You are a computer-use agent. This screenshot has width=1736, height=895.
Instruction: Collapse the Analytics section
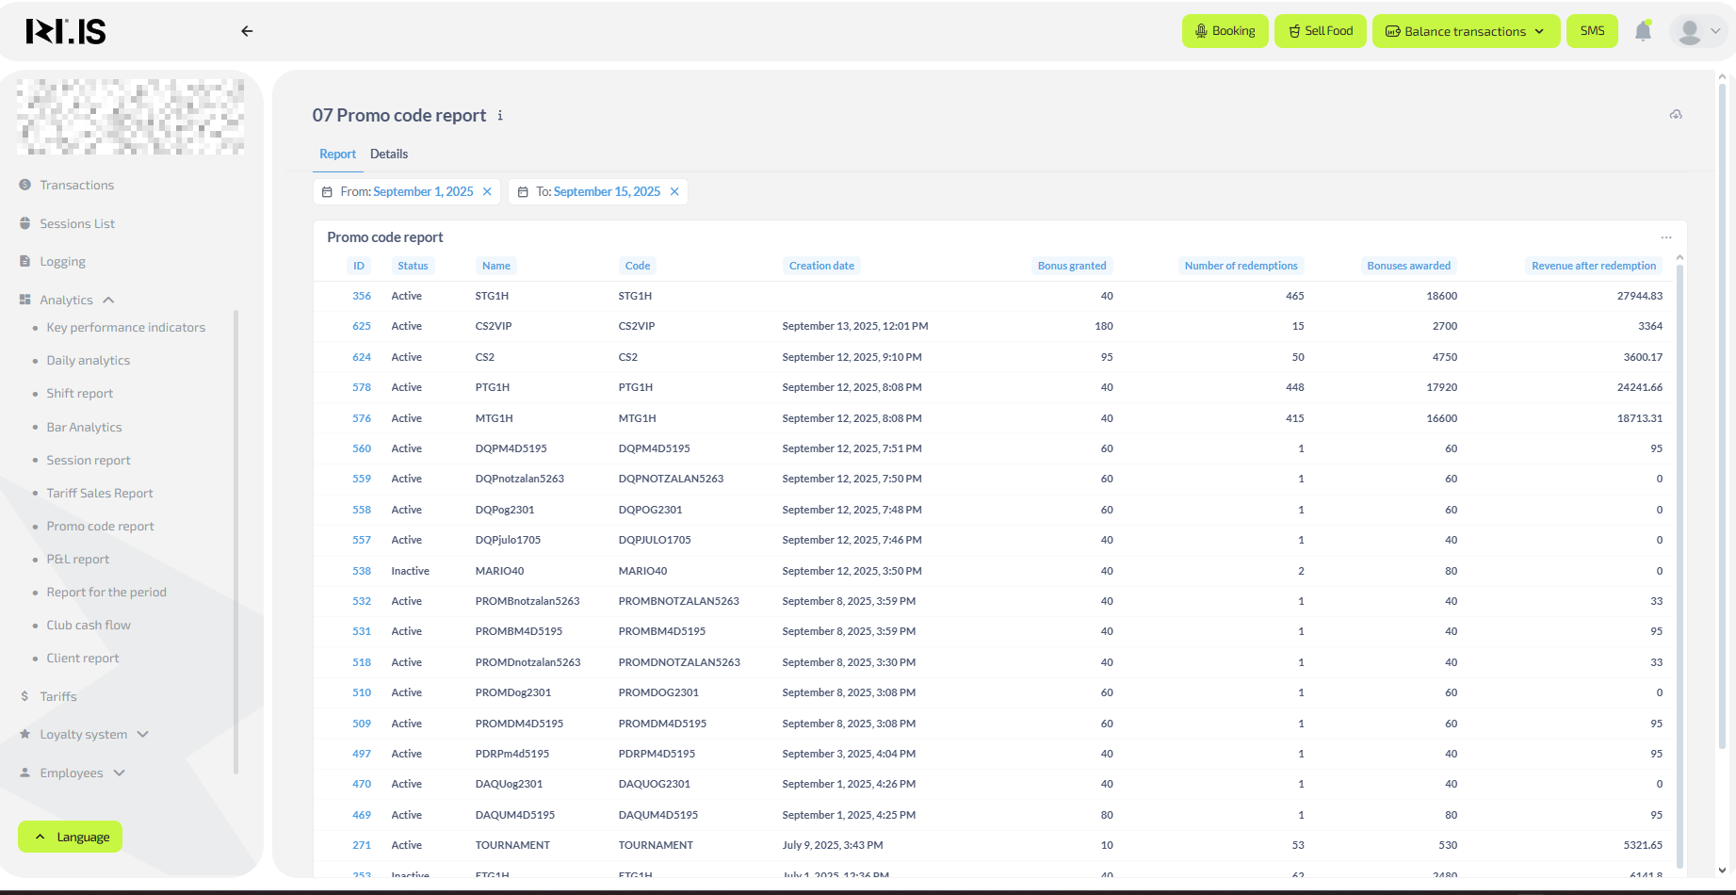tap(108, 301)
